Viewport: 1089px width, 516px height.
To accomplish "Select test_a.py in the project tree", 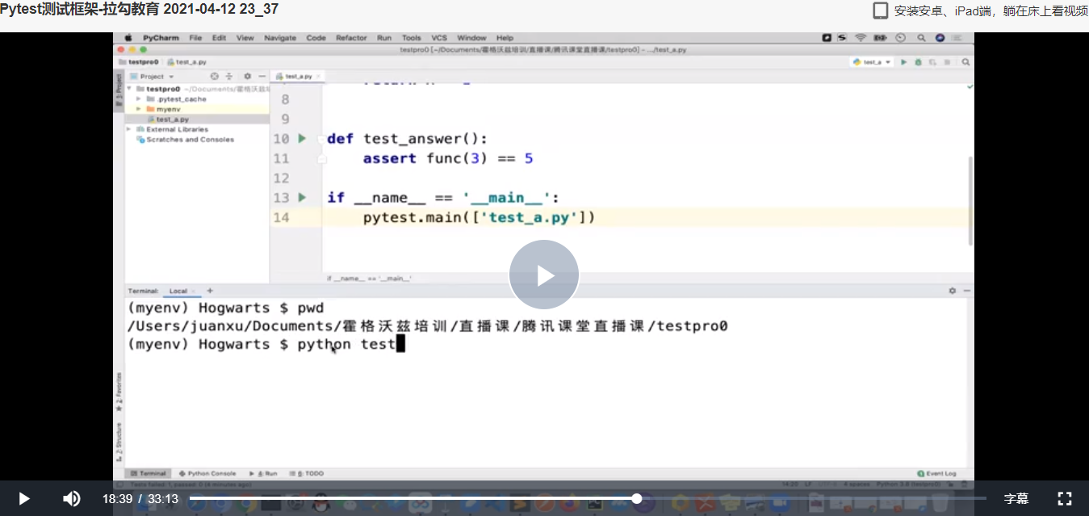I will tap(172, 119).
